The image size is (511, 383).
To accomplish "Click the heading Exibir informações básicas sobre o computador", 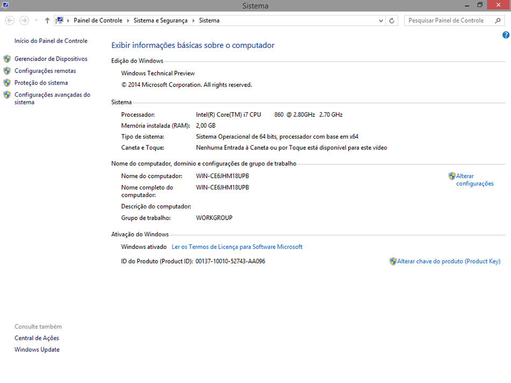I will click(193, 45).
